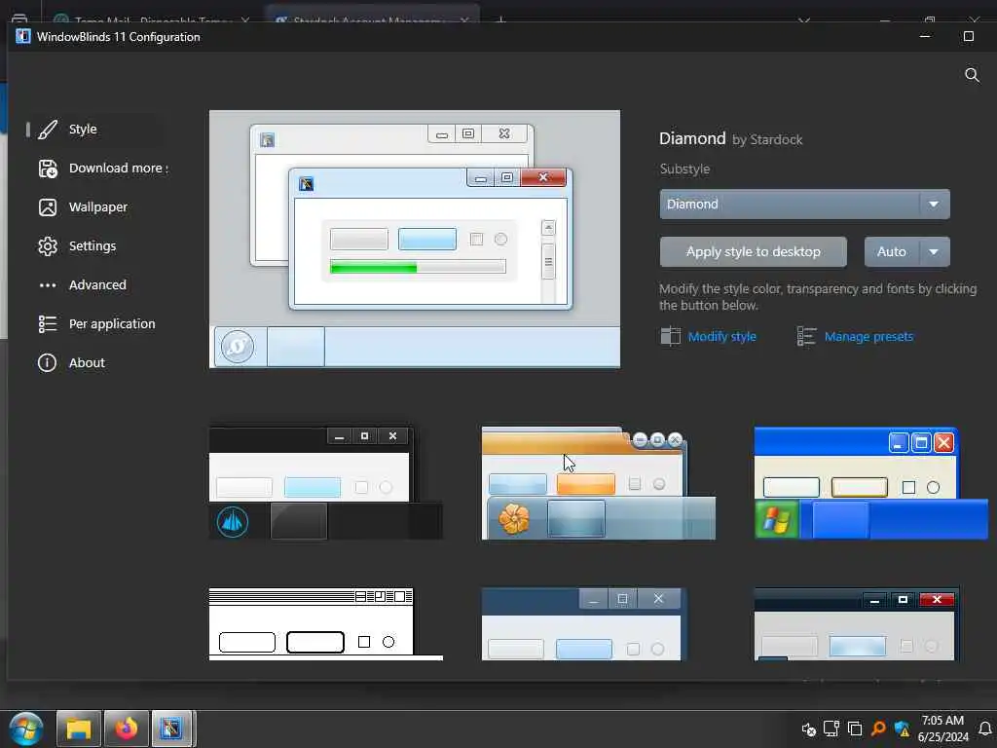Click the Settings gear icon
This screenshot has height=748, width=997.
48,246
